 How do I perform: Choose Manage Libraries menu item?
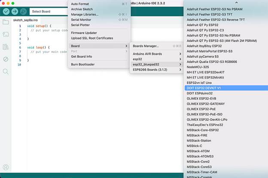(x=85, y=14)
